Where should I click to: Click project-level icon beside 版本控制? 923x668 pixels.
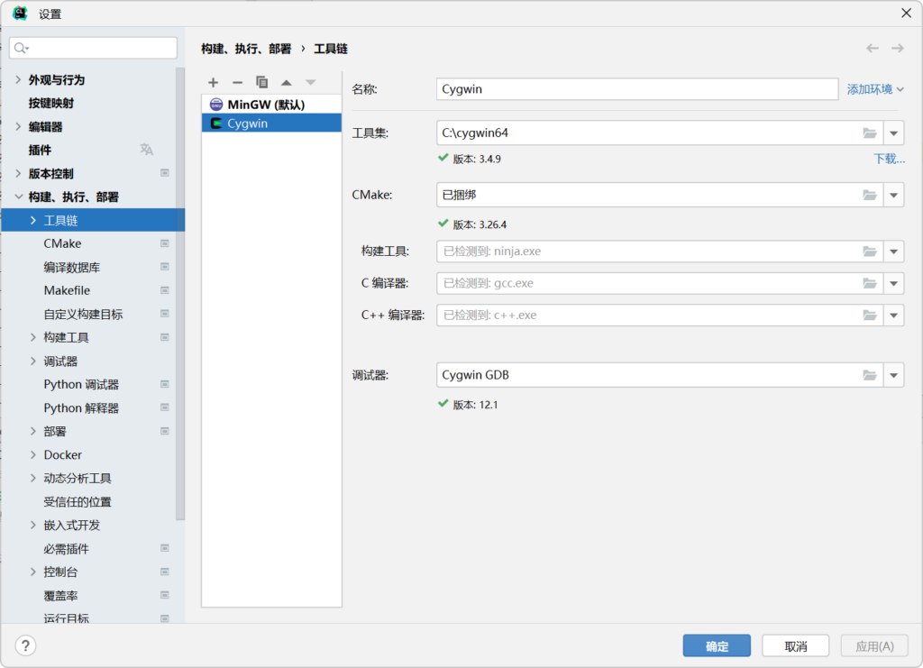pyautogui.click(x=165, y=173)
